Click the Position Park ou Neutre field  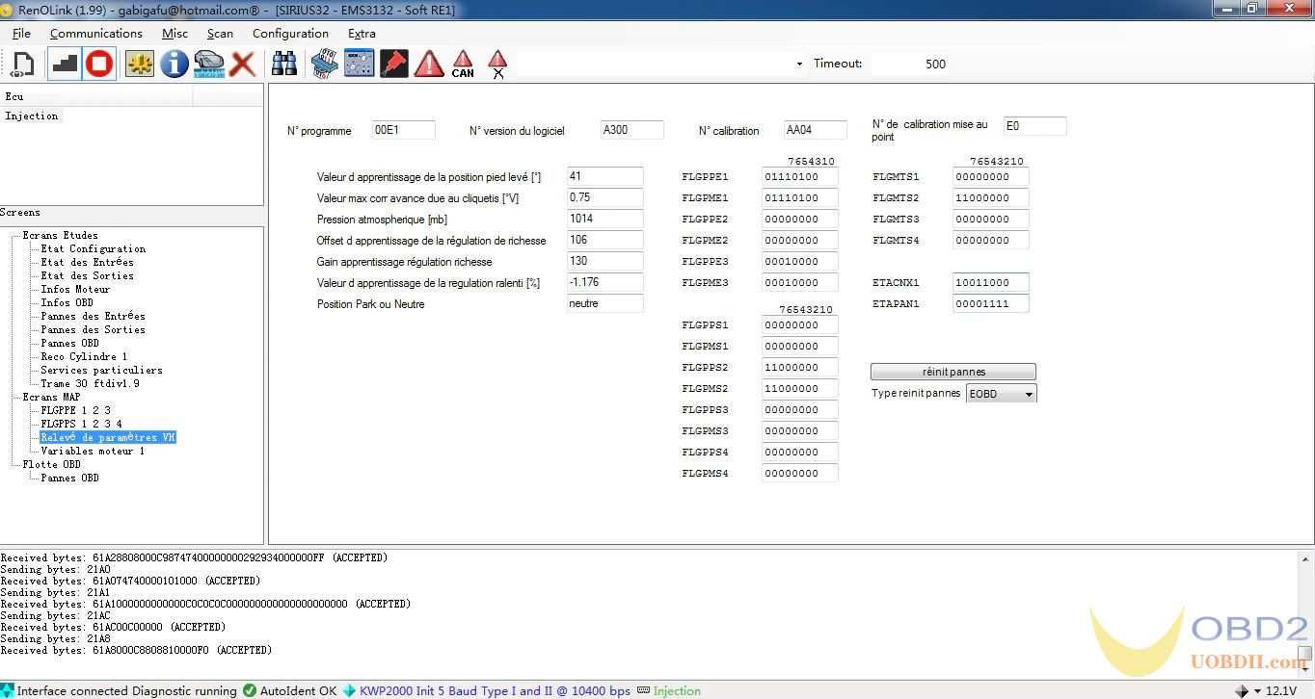(604, 303)
